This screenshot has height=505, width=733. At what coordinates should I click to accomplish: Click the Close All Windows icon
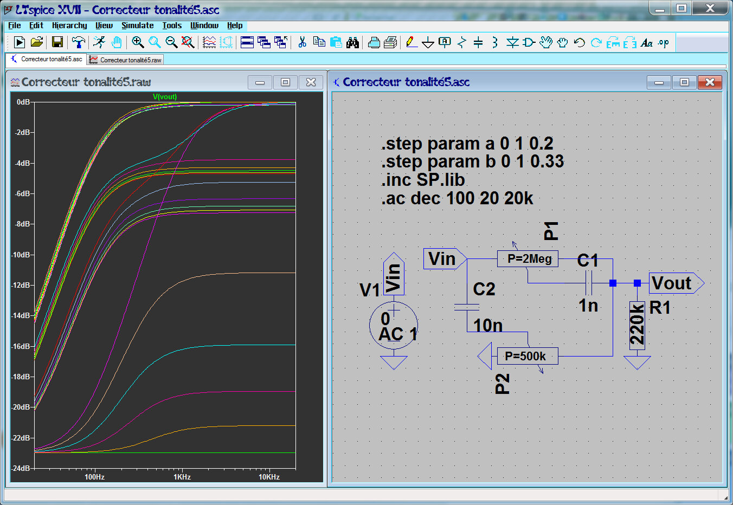pos(281,42)
